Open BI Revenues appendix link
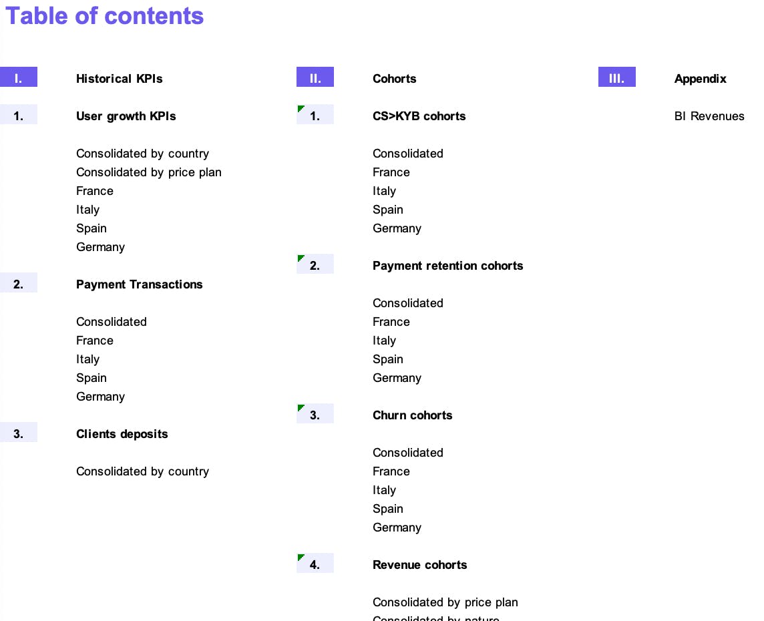Screen dimensions: 764x621 click(x=709, y=116)
